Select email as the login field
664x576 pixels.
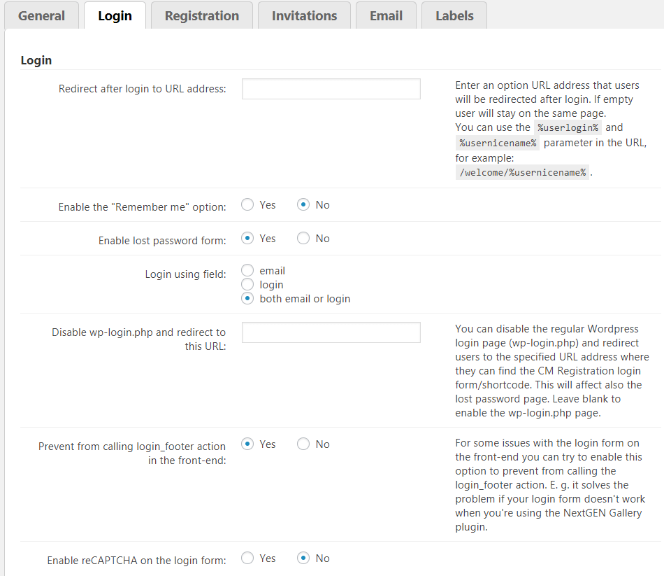click(x=247, y=271)
